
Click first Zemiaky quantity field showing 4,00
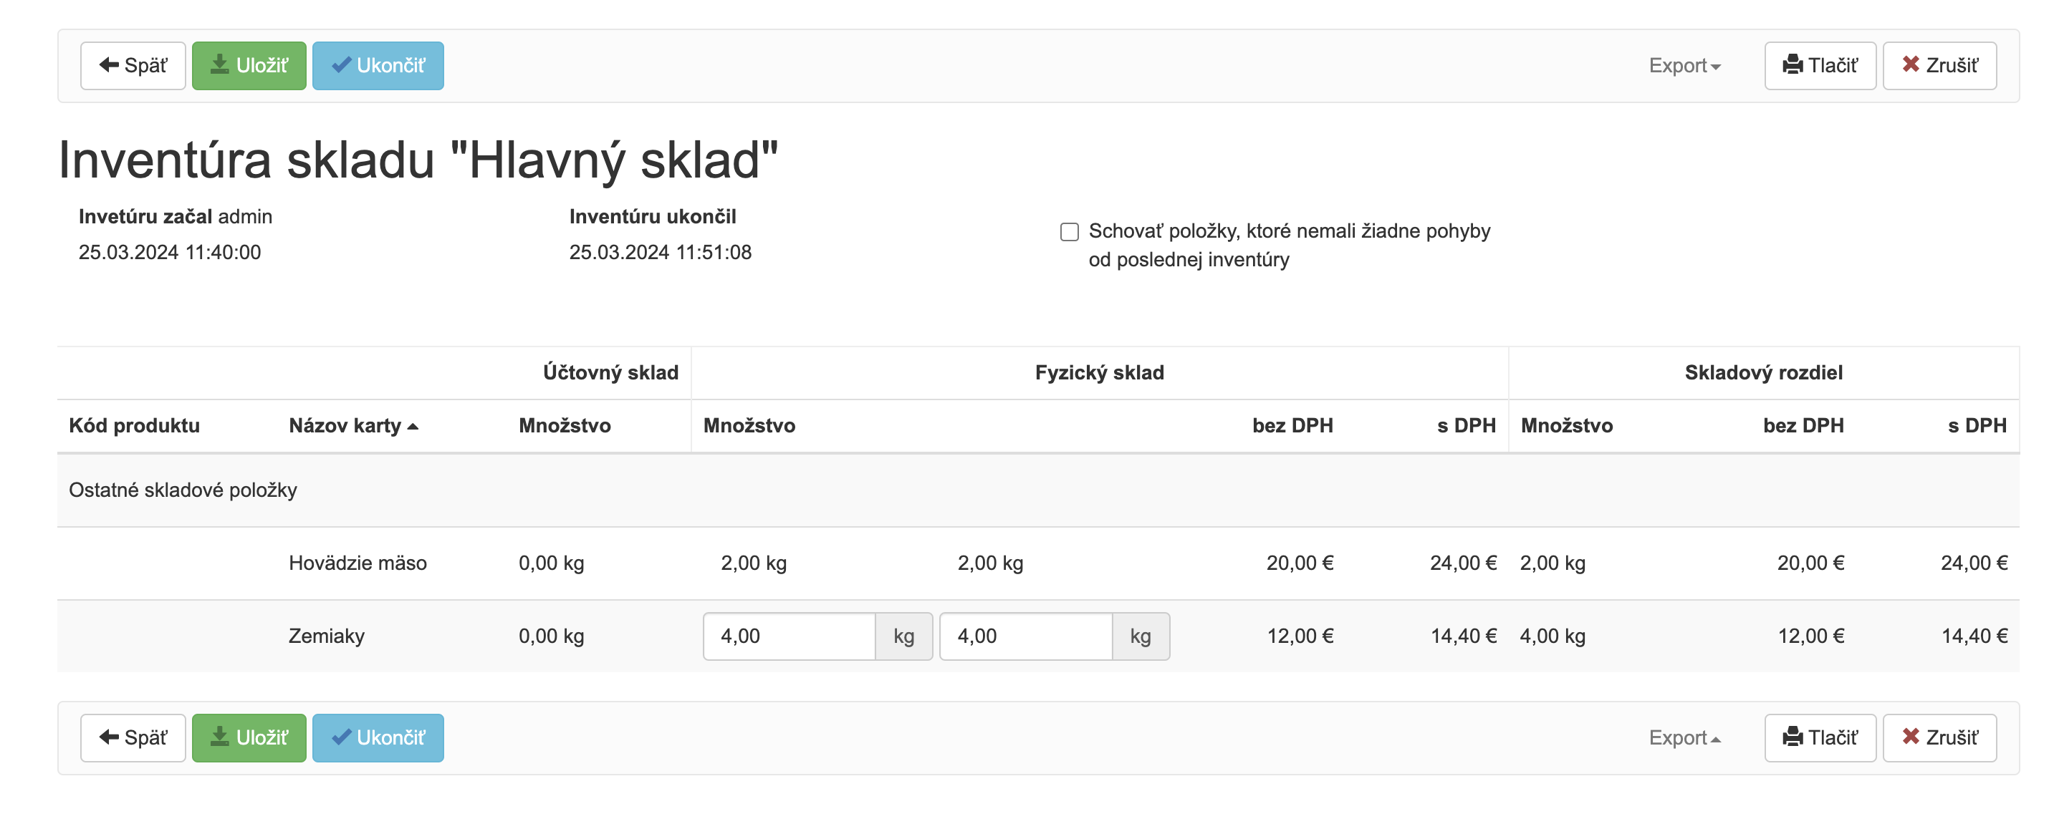788,636
